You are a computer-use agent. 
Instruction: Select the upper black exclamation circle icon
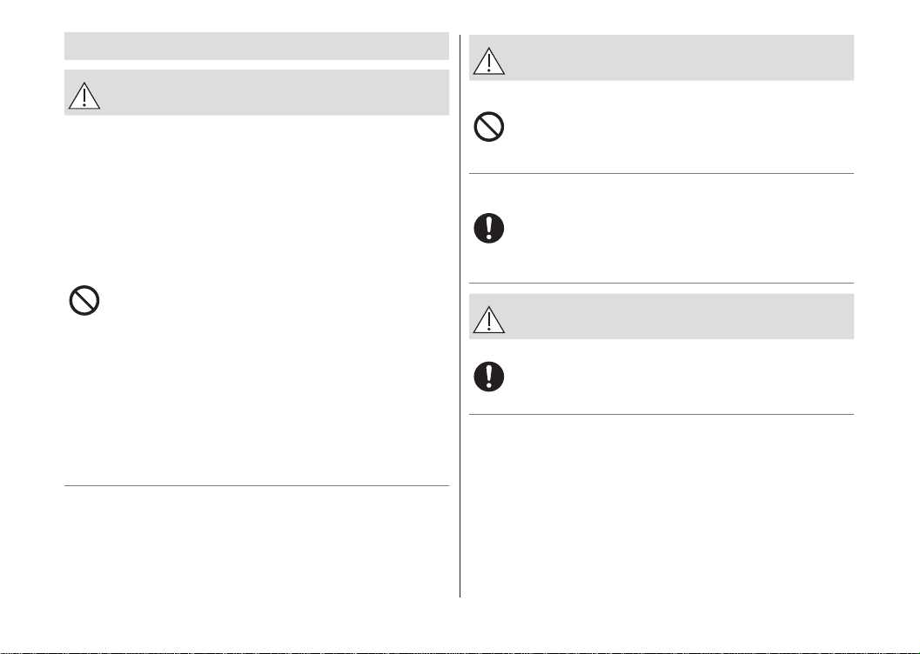coord(489,228)
